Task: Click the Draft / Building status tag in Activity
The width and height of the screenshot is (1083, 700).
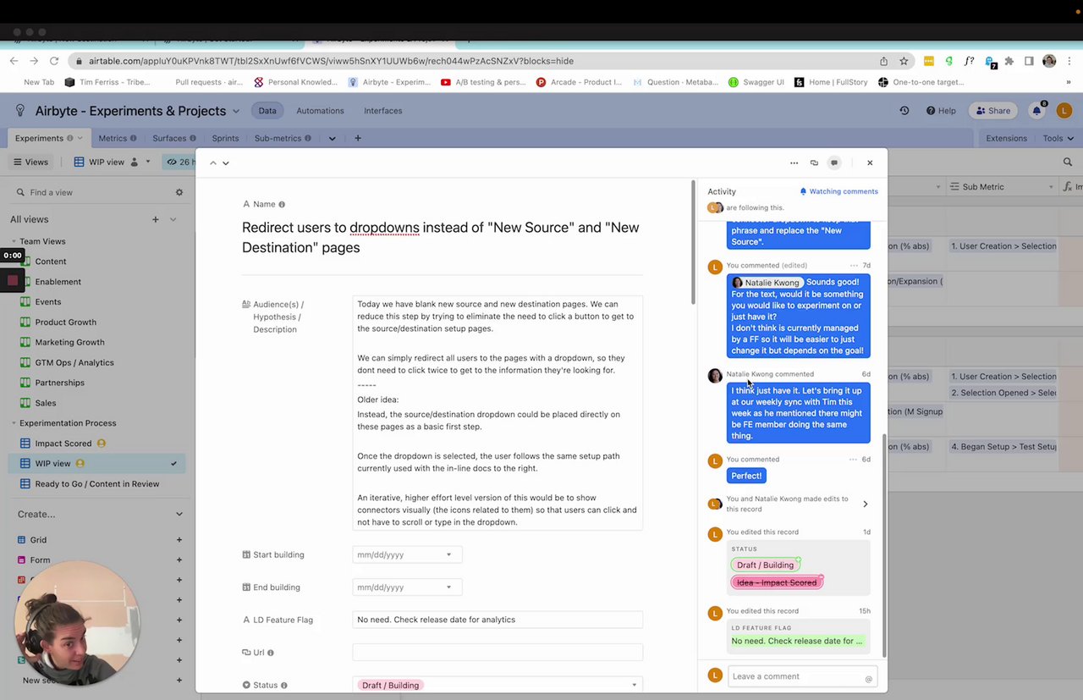Action: [x=765, y=565]
